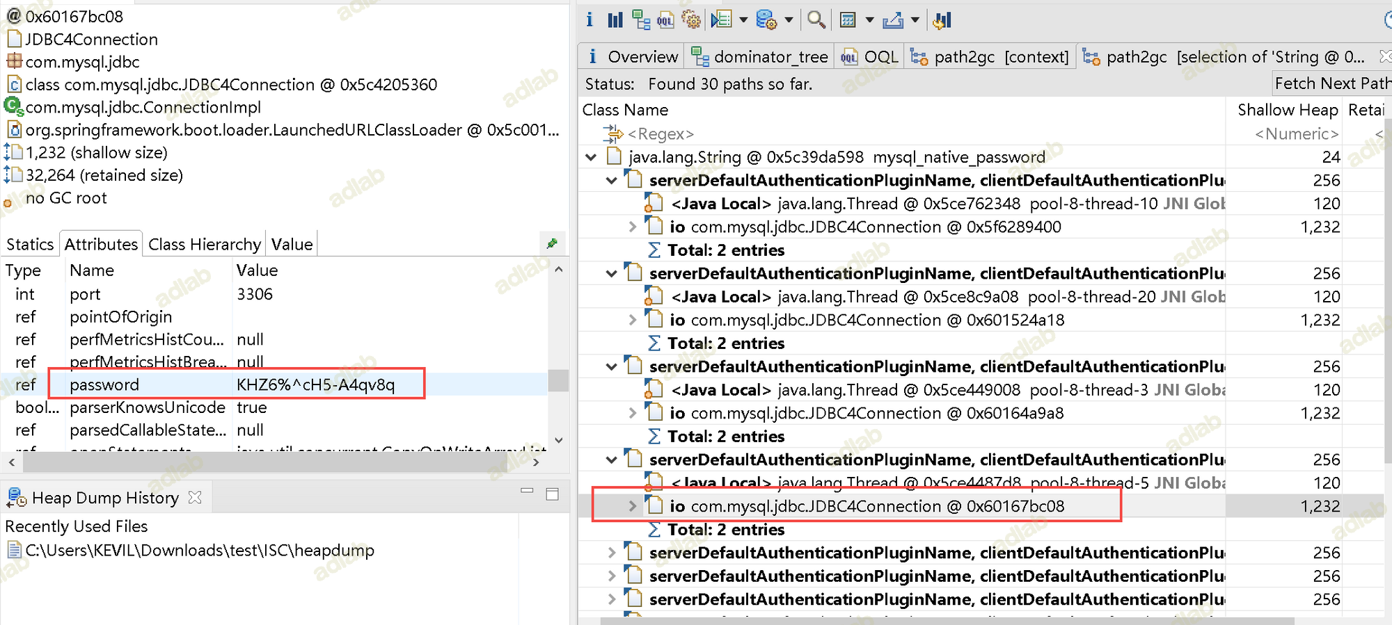Open dropdown beside the reports icon
The image size is (1392, 625).
pyautogui.click(x=743, y=20)
